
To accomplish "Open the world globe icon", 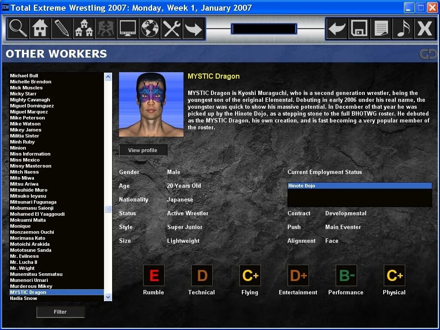I will pos(150,28).
